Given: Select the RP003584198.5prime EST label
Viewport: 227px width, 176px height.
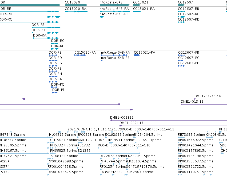Looking at the screenshot, I should [x=196, y=156].
